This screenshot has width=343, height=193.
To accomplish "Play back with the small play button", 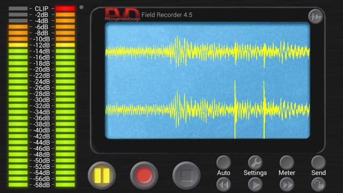I will [x=255, y=185].
